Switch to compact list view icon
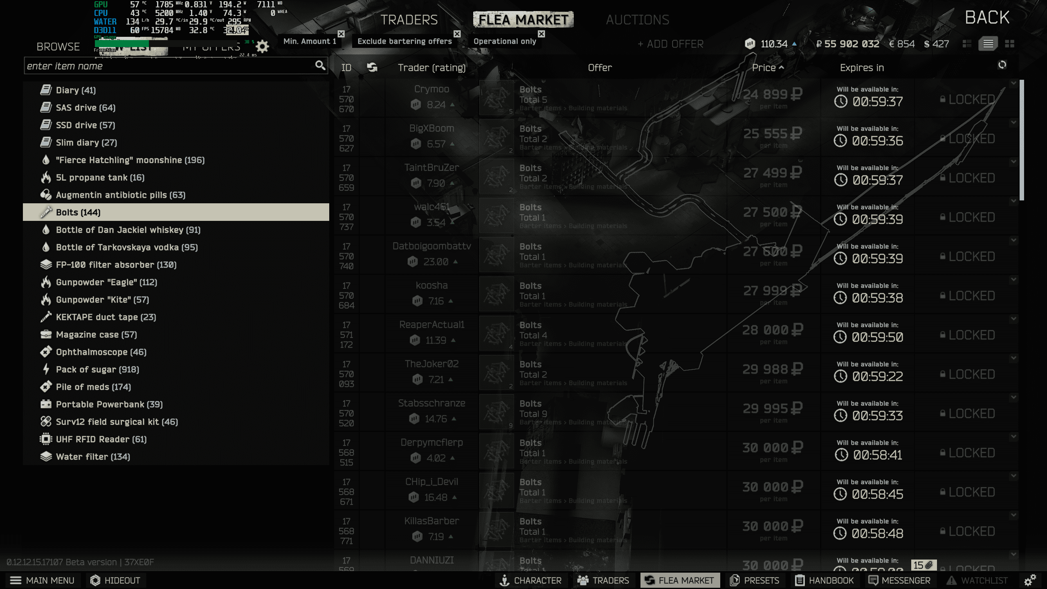Image resolution: width=1047 pixels, height=589 pixels. pyautogui.click(x=967, y=44)
